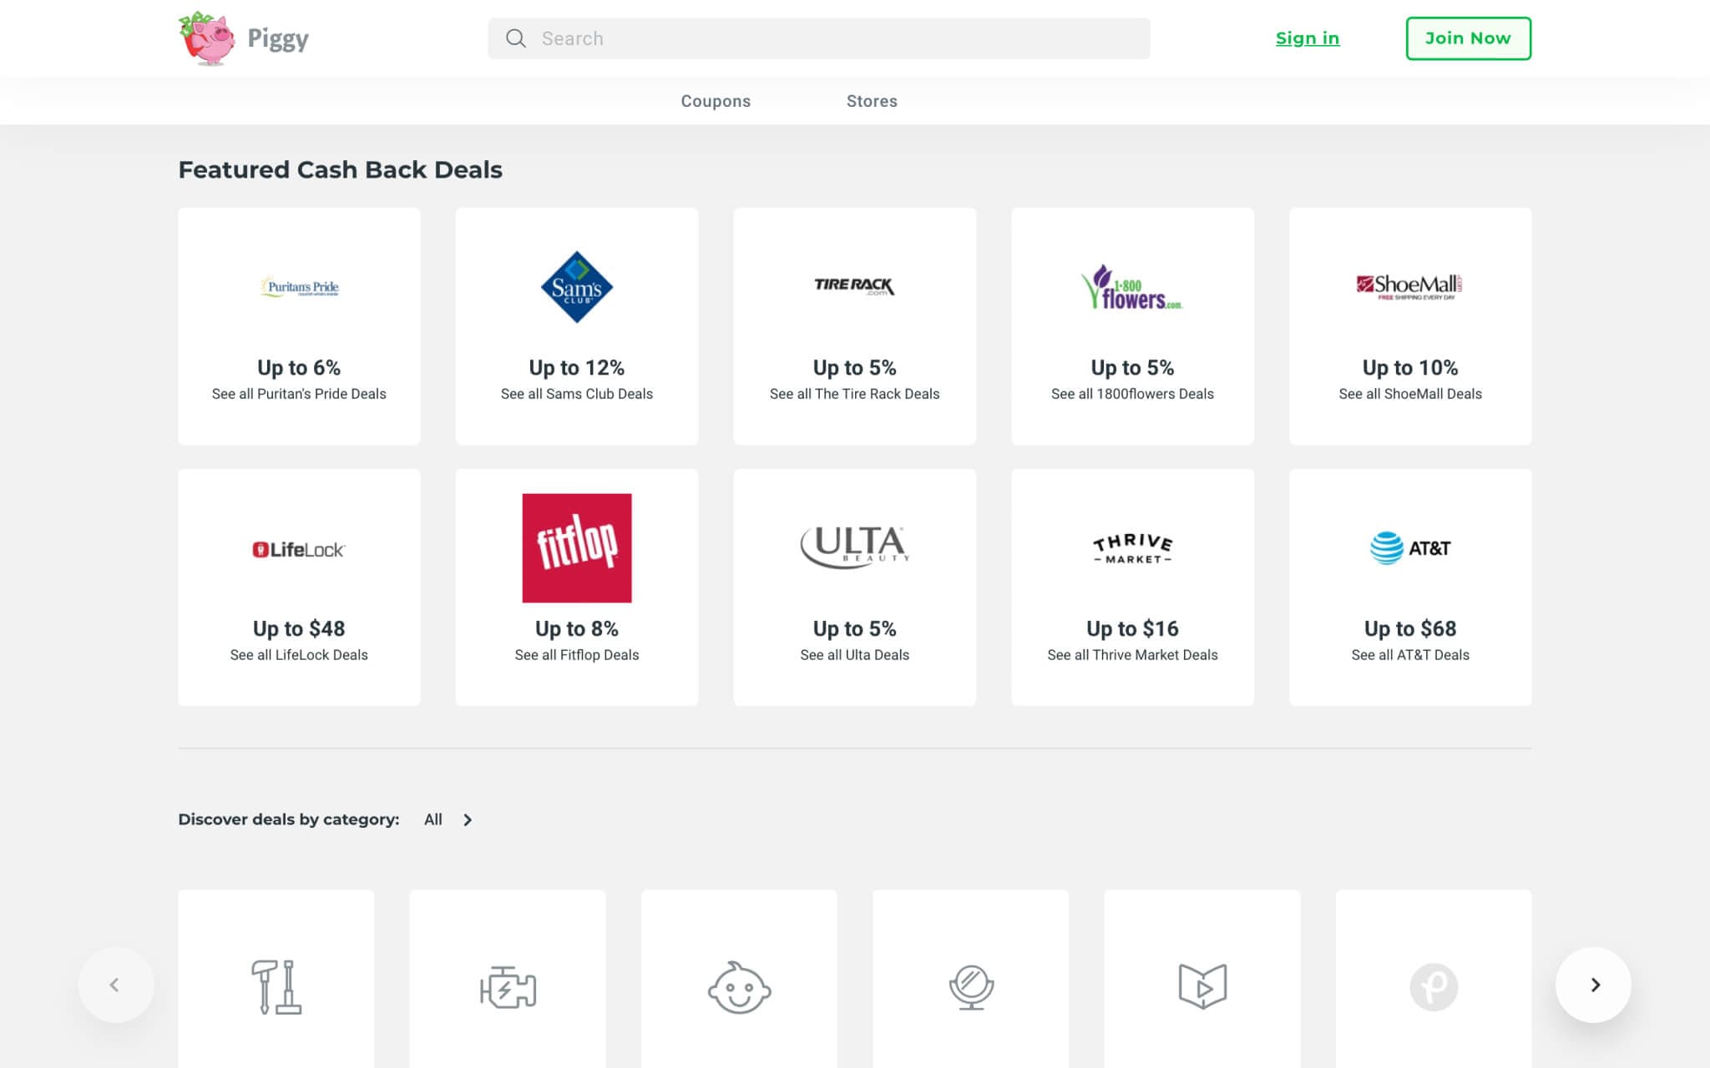See all Thrive Market Deals
1710x1068 pixels.
pyautogui.click(x=1132, y=655)
